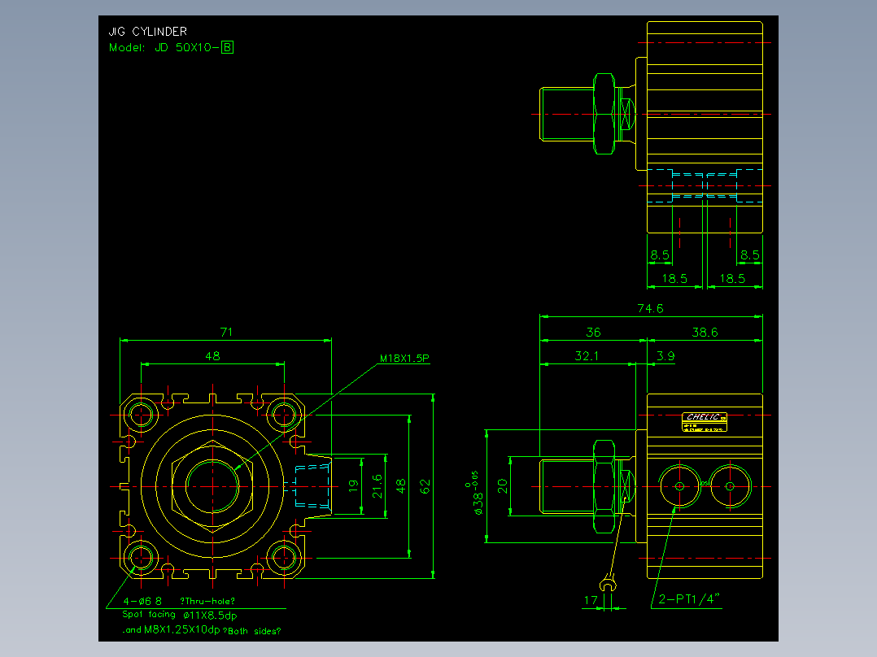Click the ø38 toleranced diameter text
The width and height of the screenshot is (877, 657).
[476, 492]
